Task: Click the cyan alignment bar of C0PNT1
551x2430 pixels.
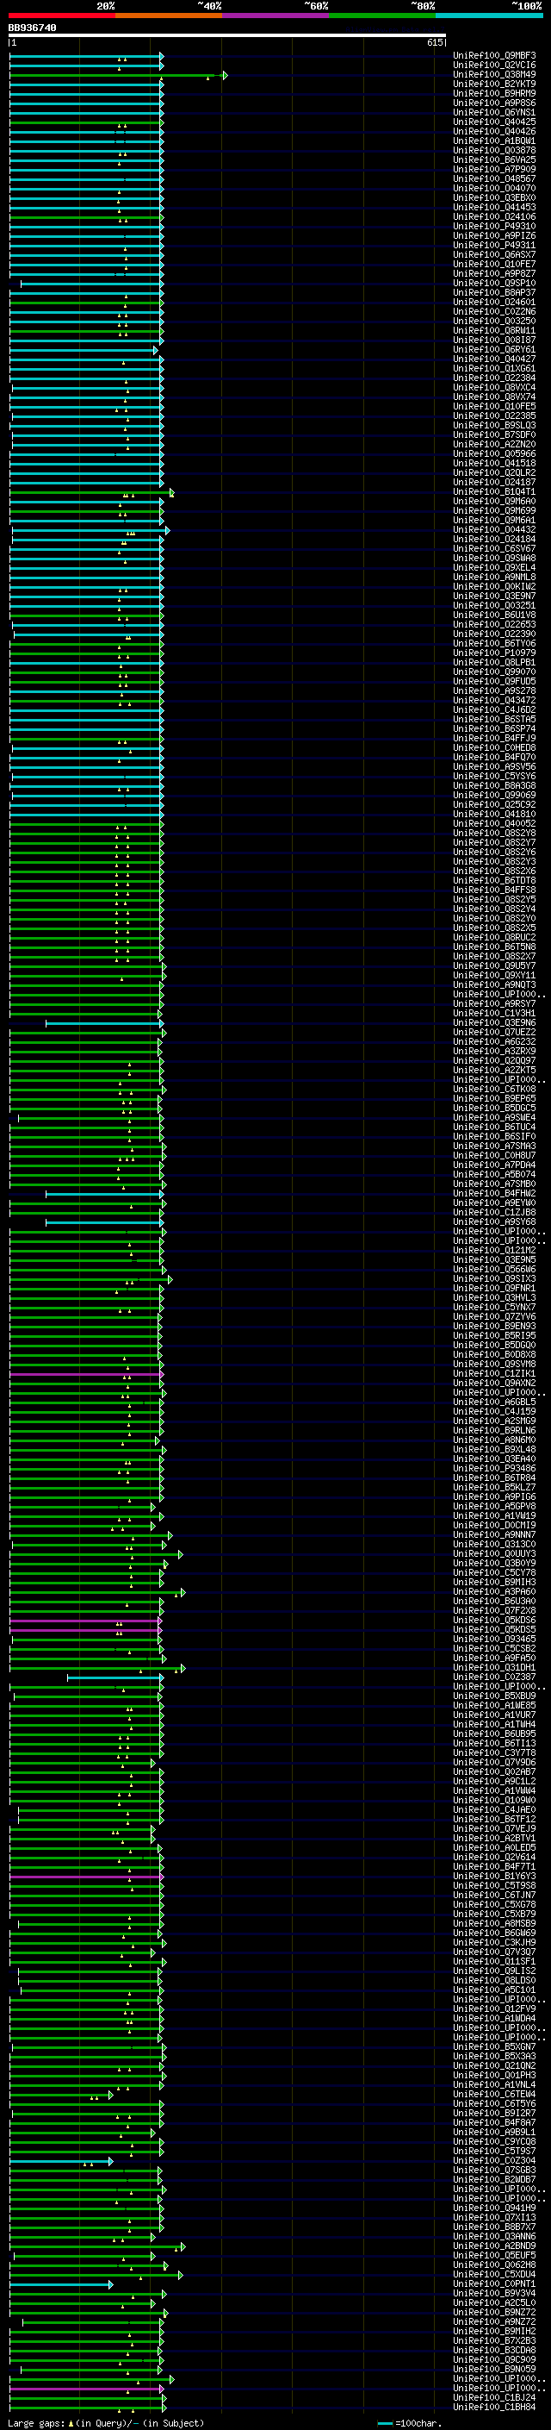Action: (61, 2286)
